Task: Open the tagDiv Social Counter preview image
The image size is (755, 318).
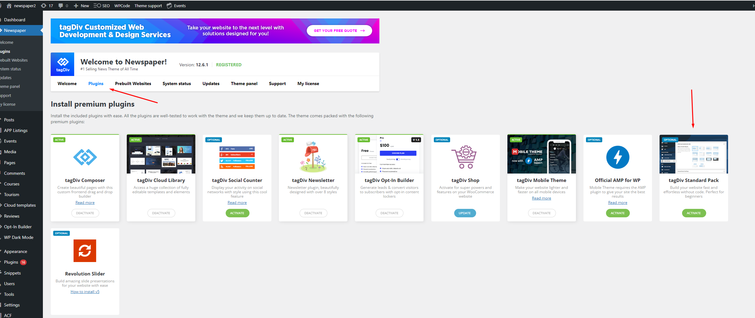Action: click(237, 158)
